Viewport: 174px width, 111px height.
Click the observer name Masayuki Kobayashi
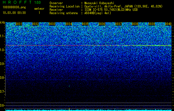[x=99, y=3]
